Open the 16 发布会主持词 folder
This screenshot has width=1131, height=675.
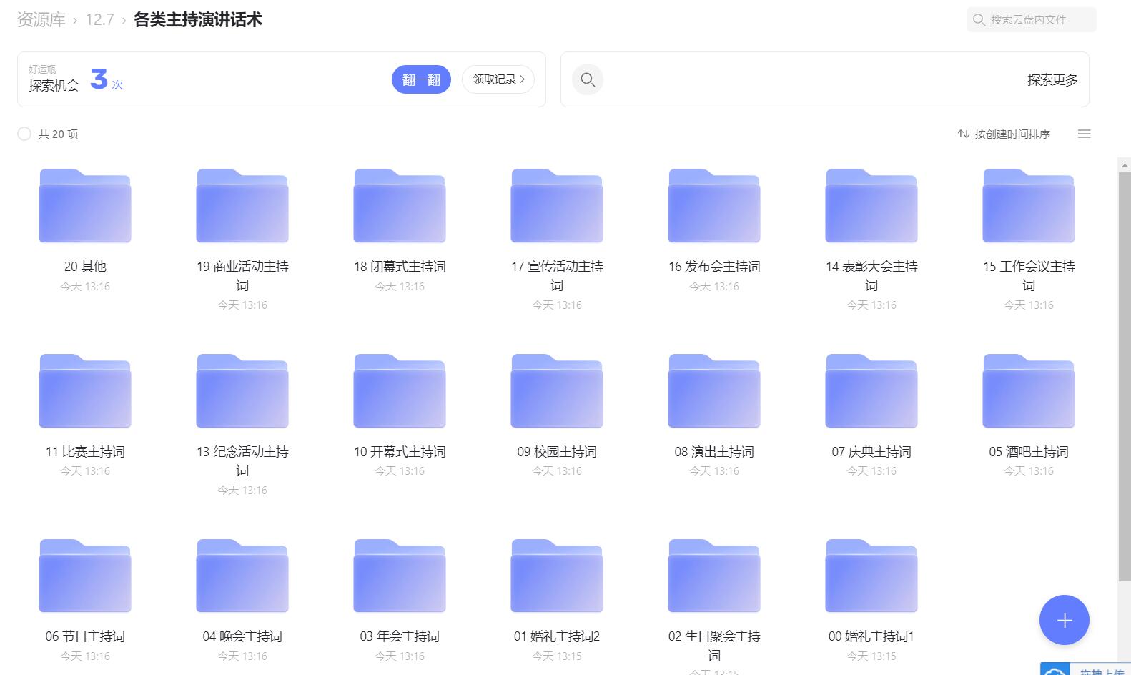point(714,207)
